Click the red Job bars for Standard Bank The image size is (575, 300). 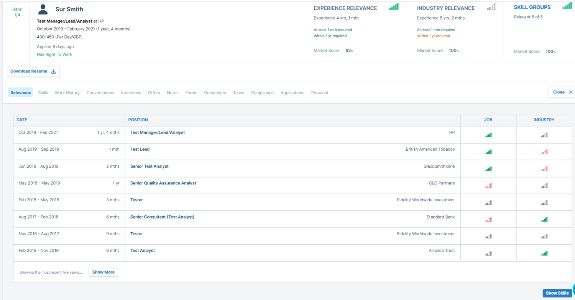[488, 219]
